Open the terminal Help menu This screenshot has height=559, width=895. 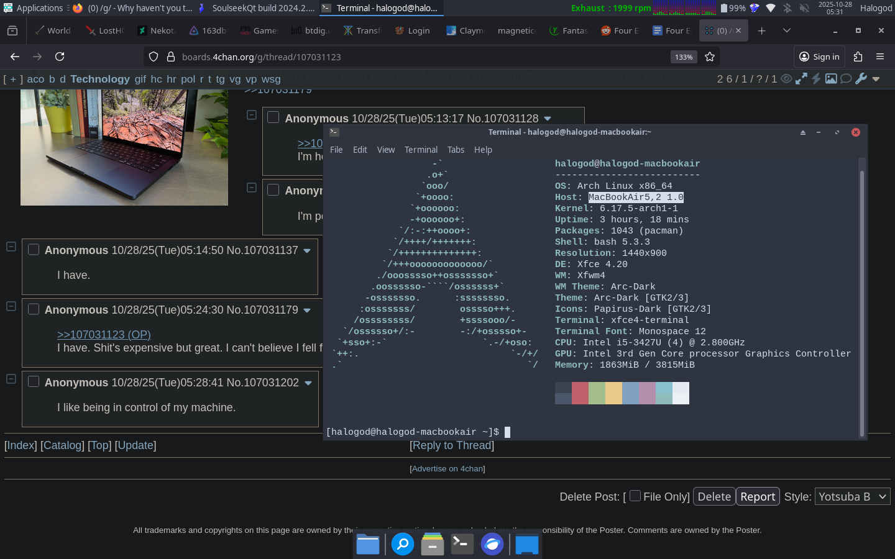coord(483,150)
